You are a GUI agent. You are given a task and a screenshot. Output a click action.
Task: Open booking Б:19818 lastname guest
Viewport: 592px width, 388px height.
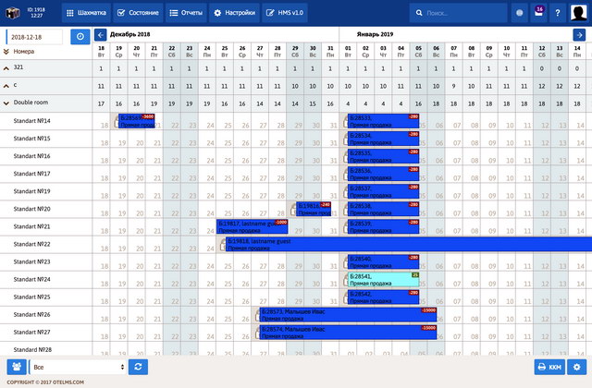pyautogui.click(x=409, y=244)
